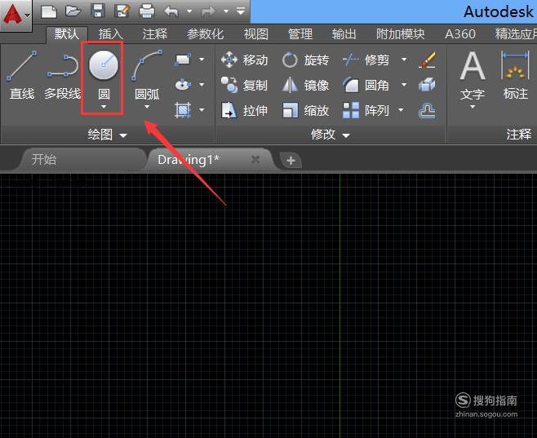Expand the hatch tool dropdown
The image size is (537, 438).
(202, 110)
